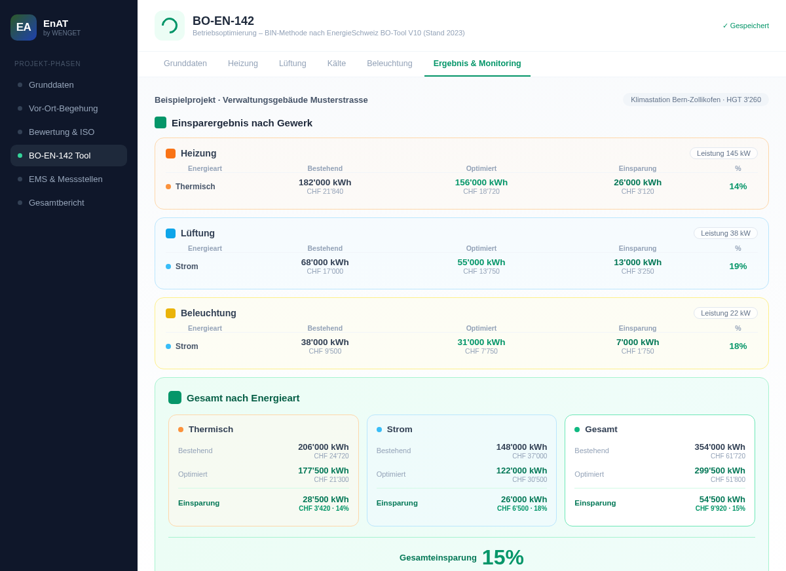This screenshot has width=786, height=571.
Task: Click Gesamt summary card heading
Action: [601, 430]
